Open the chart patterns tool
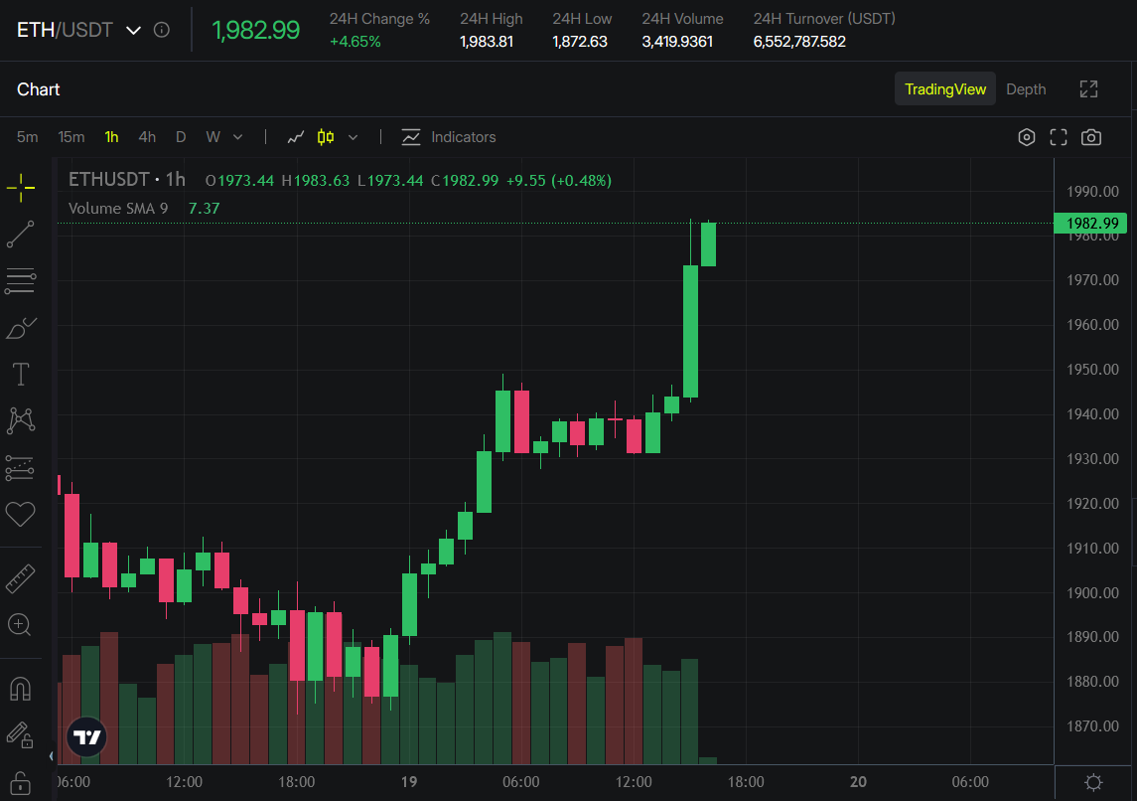 coord(20,420)
